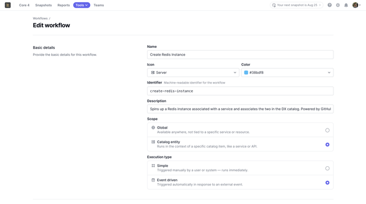Image resolution: width=366 pixels, height=204 pixels.
Task: Open the Tools dropdown menu
Action: coord(82,5)
